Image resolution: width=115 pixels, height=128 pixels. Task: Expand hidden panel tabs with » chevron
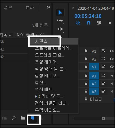tap(48, 7)
